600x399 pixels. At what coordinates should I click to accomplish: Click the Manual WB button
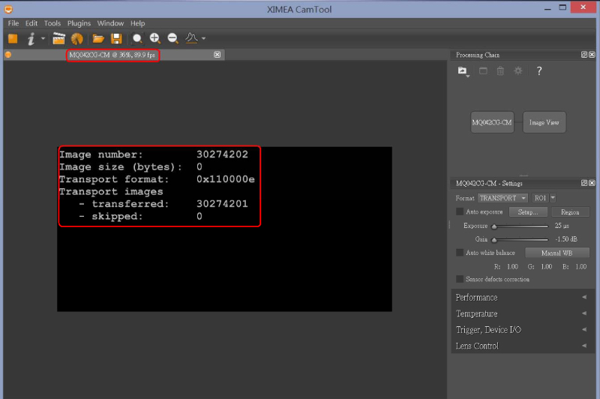coord(556,253)
